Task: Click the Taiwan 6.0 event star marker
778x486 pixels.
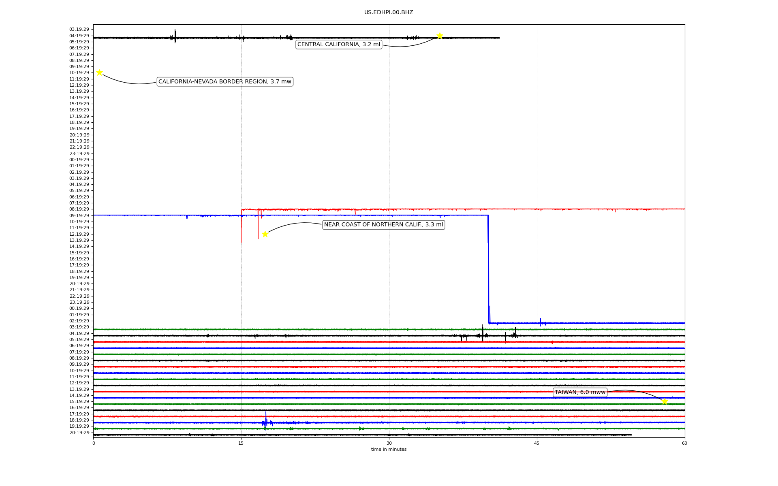Action: click(x=665, y=401)
